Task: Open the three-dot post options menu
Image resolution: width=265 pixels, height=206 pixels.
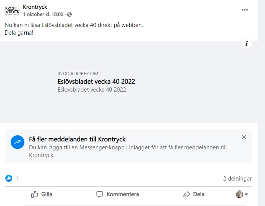Action: [244, 10]
